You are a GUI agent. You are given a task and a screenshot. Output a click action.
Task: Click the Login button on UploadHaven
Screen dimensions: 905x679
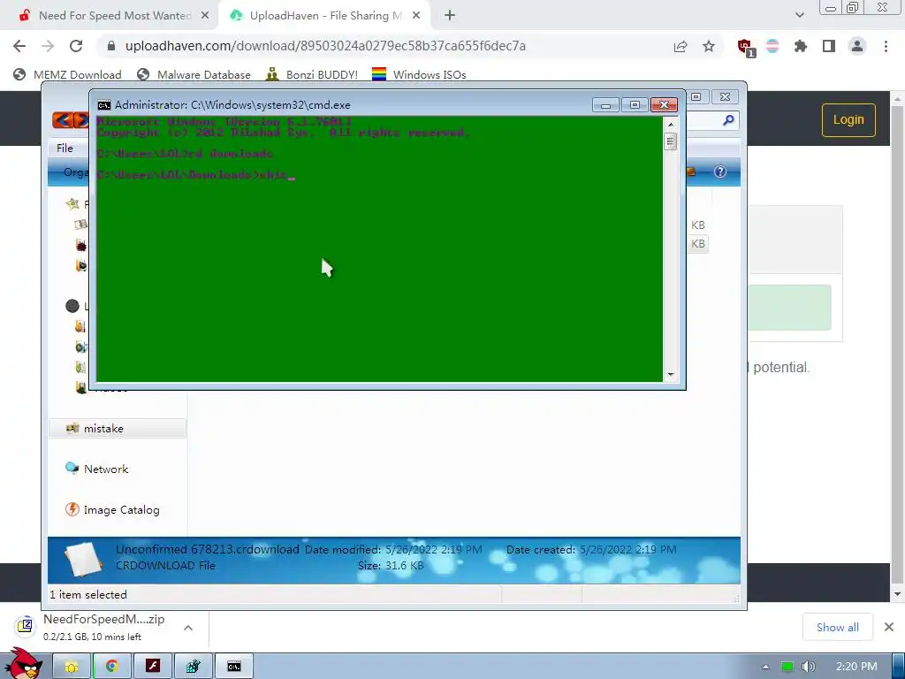click(848, 120)
